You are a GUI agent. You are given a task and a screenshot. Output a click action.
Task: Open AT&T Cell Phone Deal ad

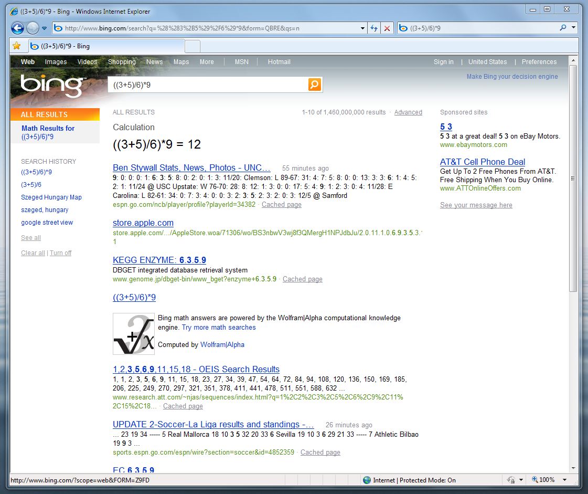(482, 162)
